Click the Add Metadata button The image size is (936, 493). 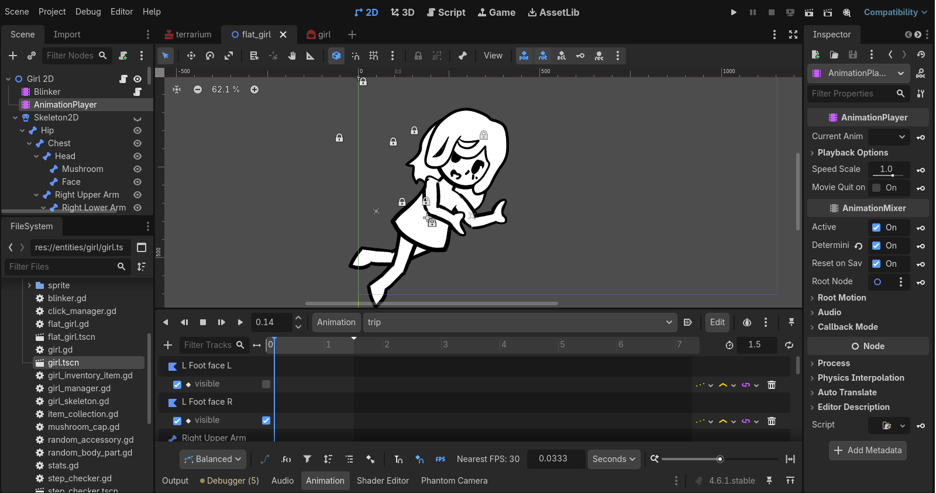868,450
